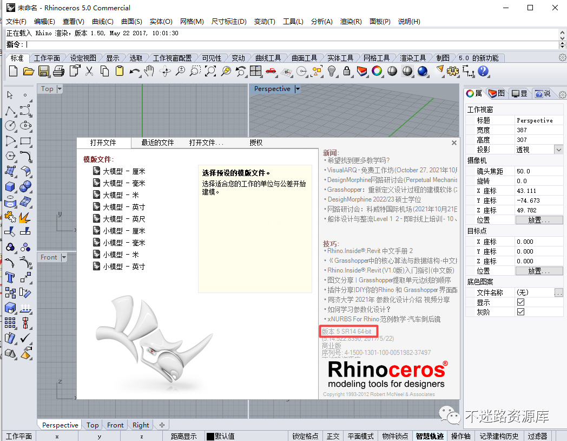Switch to the 实体工具 toolbar tab
This screenshot has width=567, height=441.
pyautogui.click(x=340, y=58)
